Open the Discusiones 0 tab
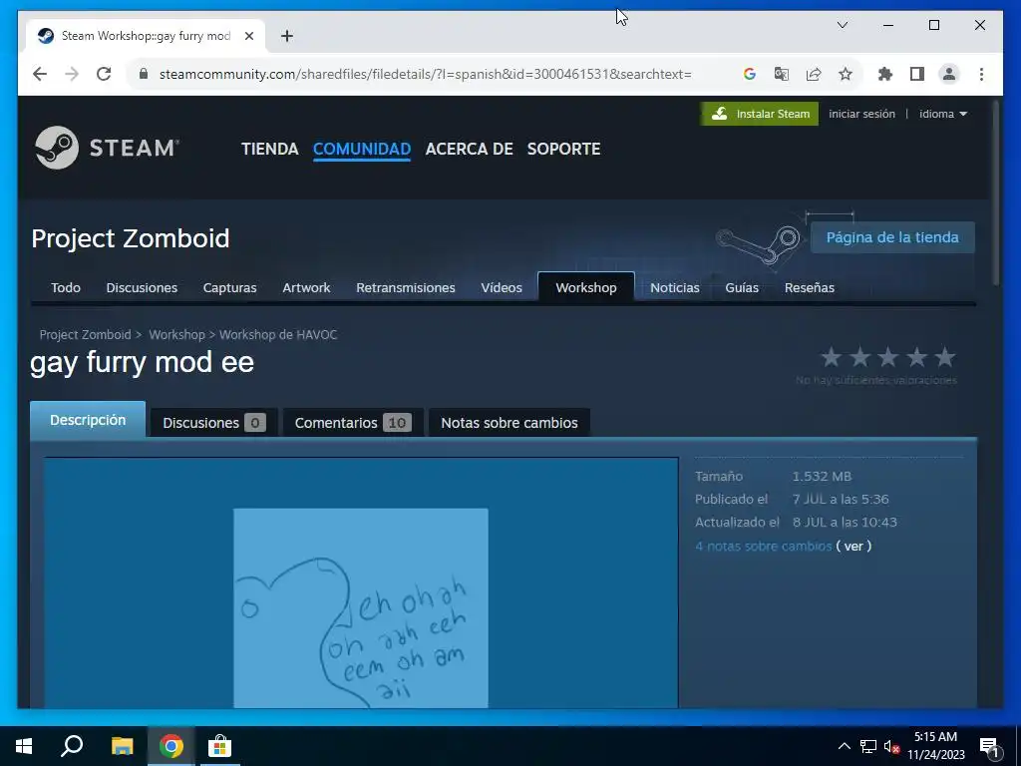This screenshot has height=766, width=1021. 213,423
